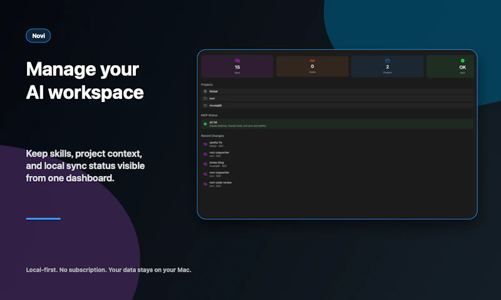Click the skill icon beside renew-blog
This screenshot has height=300, width=501.
pos(205,164)
